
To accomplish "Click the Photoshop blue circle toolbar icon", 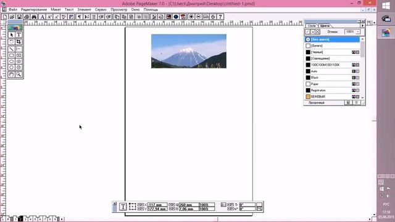I will click(176, 17).
